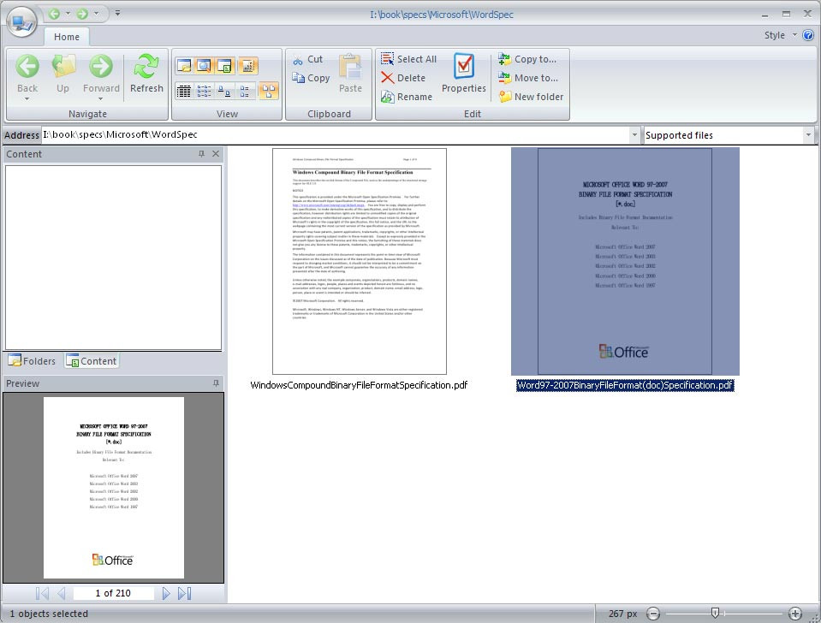The width and height of the screenshot is (821, 623).
Task: Select WindowsCompoundBinaryFileFormatSpecification.pdf thumbnail
Action: 360,261
